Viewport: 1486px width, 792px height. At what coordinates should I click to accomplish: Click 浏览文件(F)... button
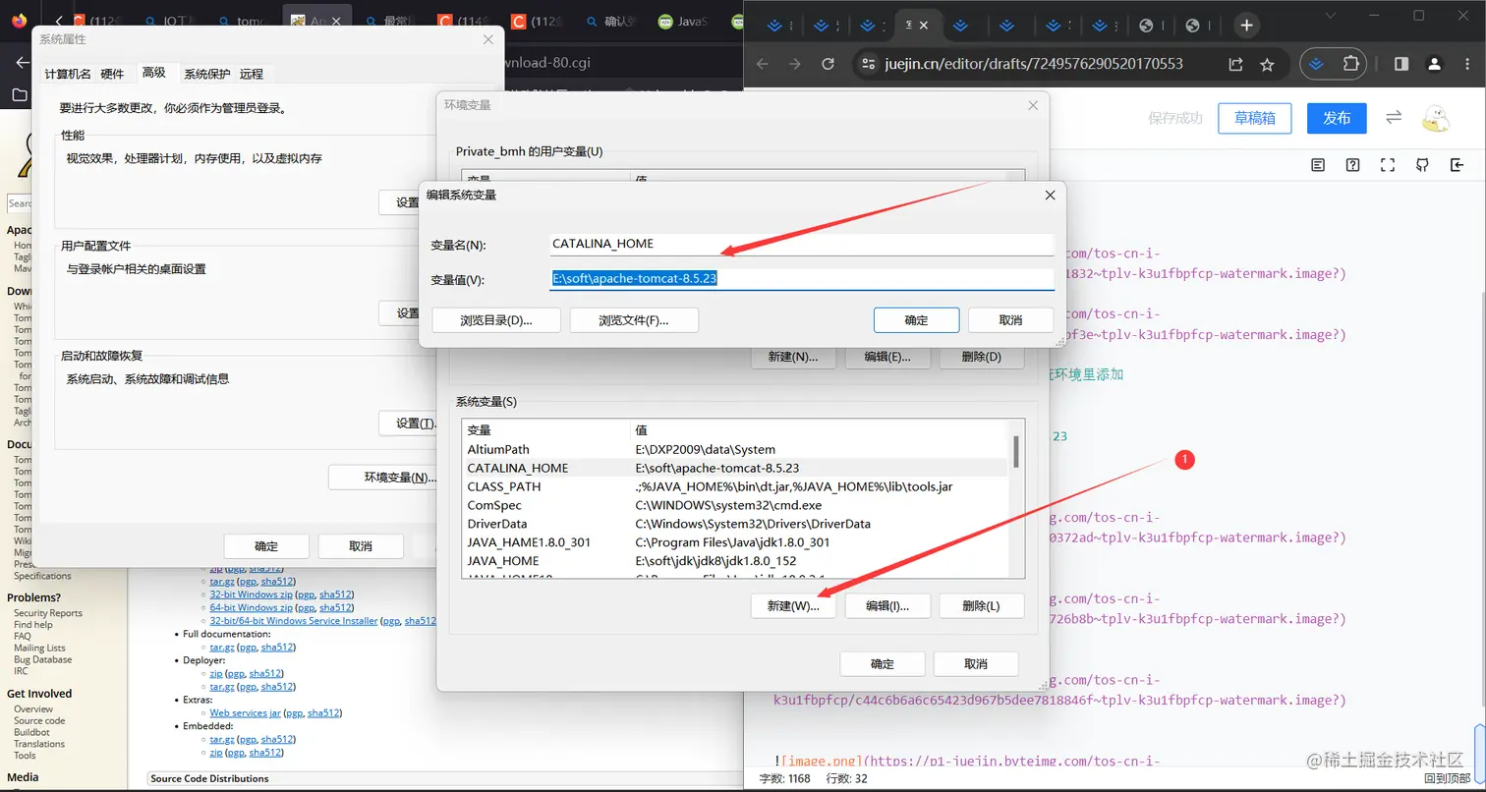[x=634, y=320]
